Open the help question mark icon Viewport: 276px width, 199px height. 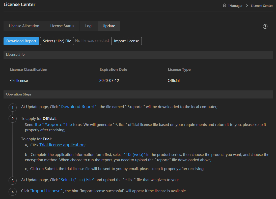tap(265, 26)
